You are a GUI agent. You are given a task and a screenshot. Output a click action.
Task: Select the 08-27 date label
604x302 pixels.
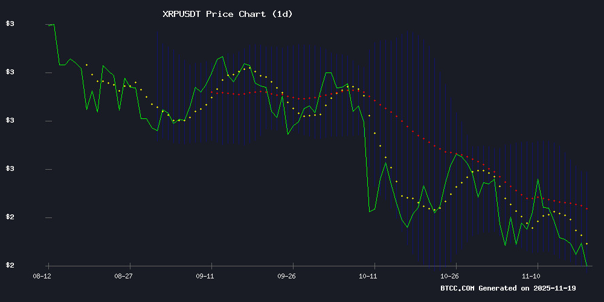123,276
